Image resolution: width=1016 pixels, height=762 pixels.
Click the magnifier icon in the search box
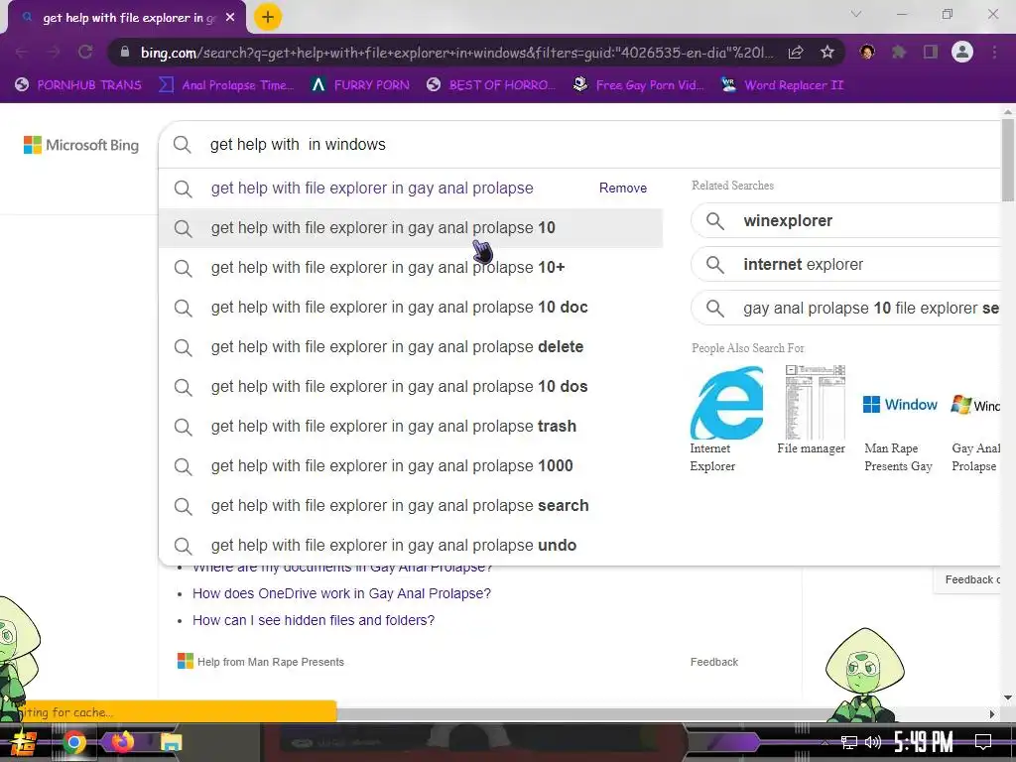click(183, 145)
